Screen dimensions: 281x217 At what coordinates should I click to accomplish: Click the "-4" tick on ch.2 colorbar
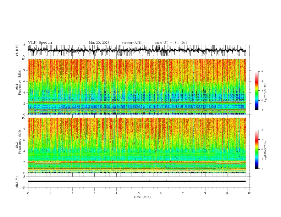coord(261,140)
